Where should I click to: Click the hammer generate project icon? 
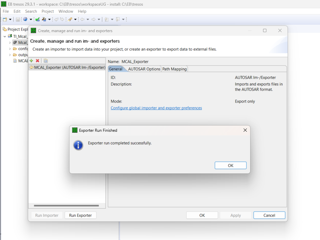point(44,20)
